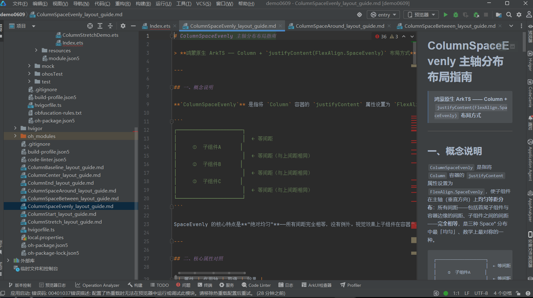Open editor tab options three-dot menu
Viewport: 533px width, 298px height.
(x=521, y=26)
